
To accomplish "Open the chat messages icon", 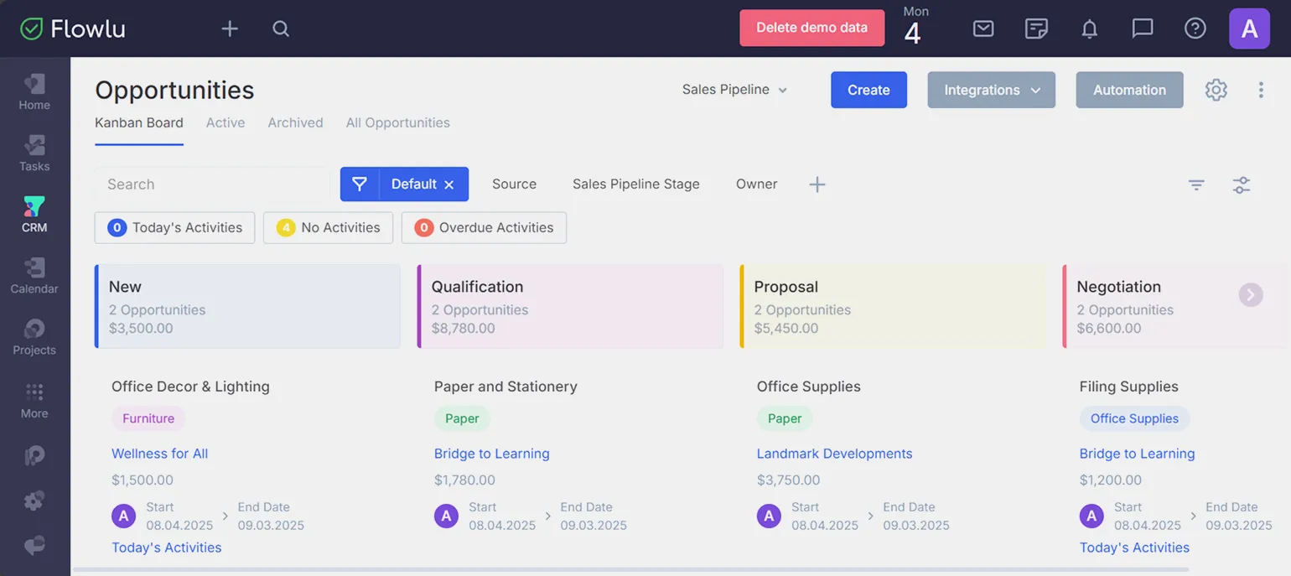I will 1142,29.
